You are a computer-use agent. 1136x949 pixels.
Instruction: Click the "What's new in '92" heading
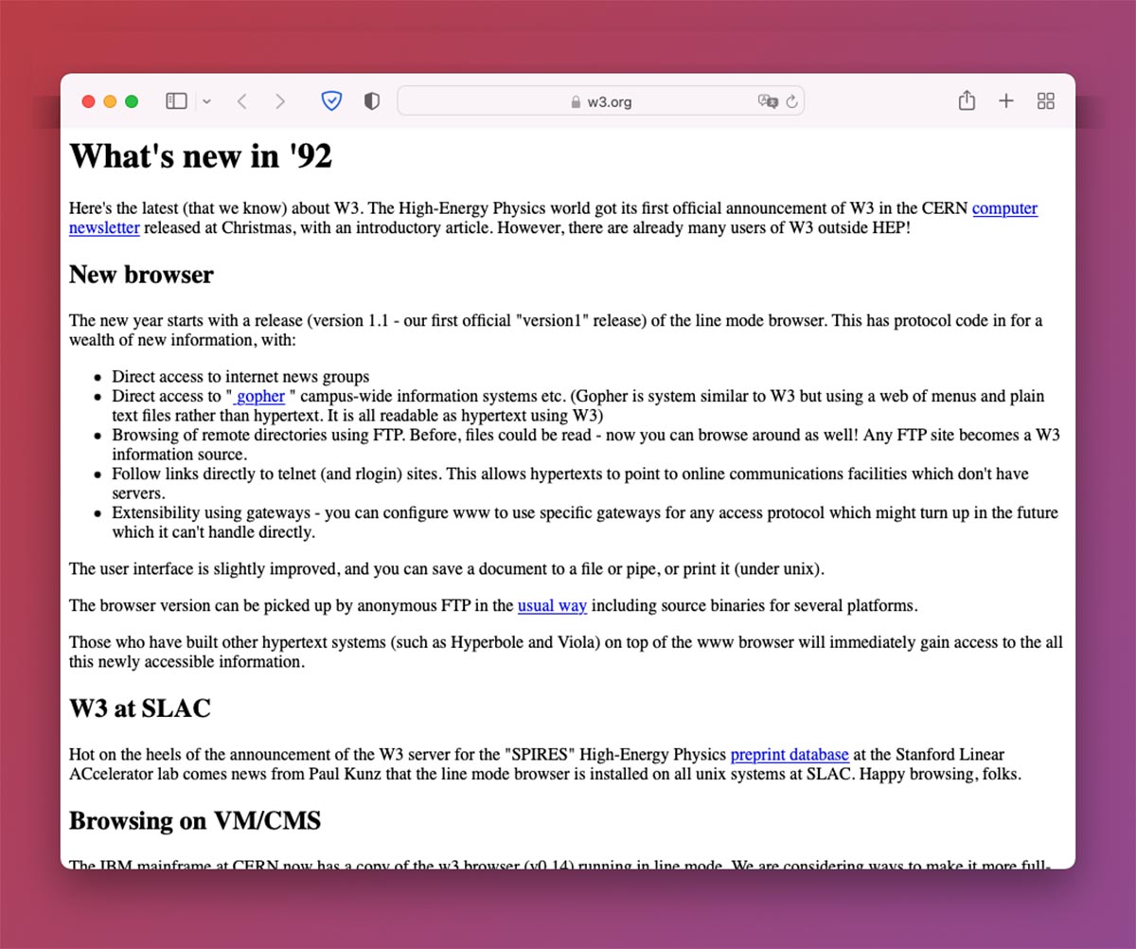(201, 156)
